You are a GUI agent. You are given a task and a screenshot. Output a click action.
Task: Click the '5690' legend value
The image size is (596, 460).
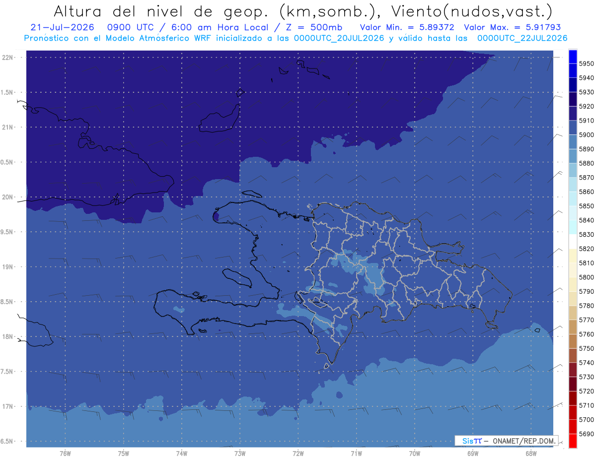[586, 434]
